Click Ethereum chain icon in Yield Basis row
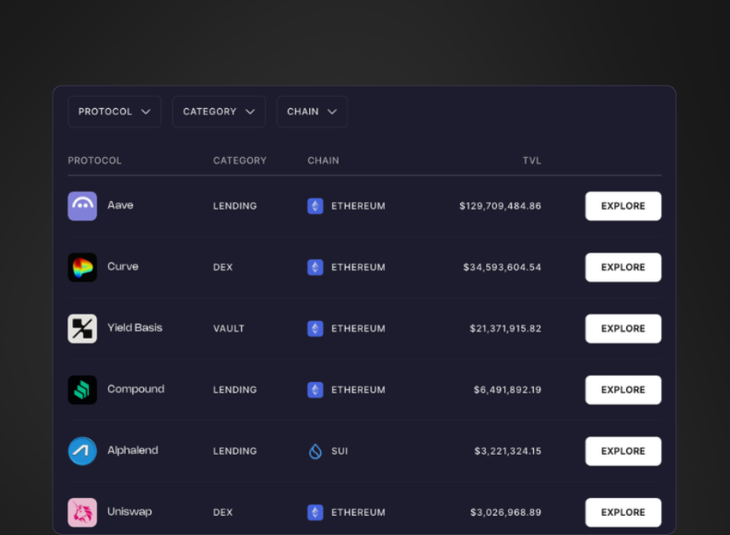 (315, 328)
